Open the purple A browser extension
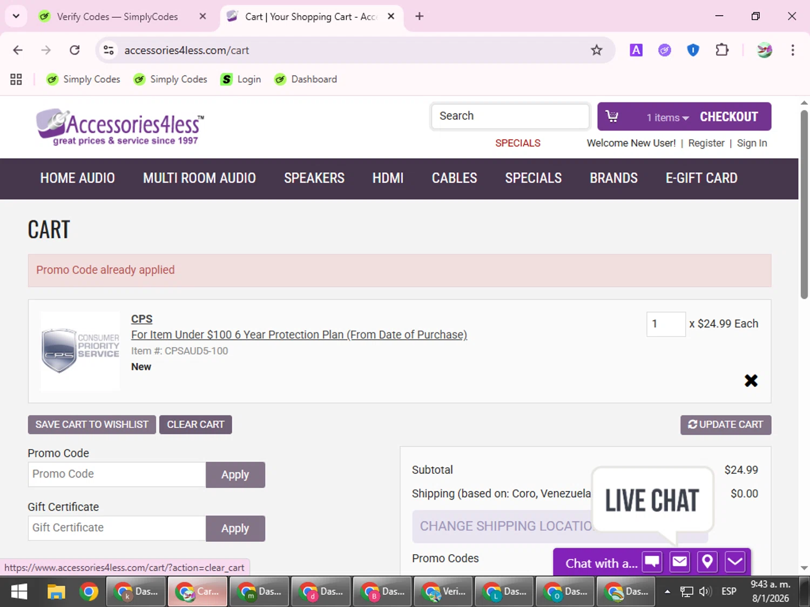The width and height of the screenshot is (810, 607). (x=636, y=50)
